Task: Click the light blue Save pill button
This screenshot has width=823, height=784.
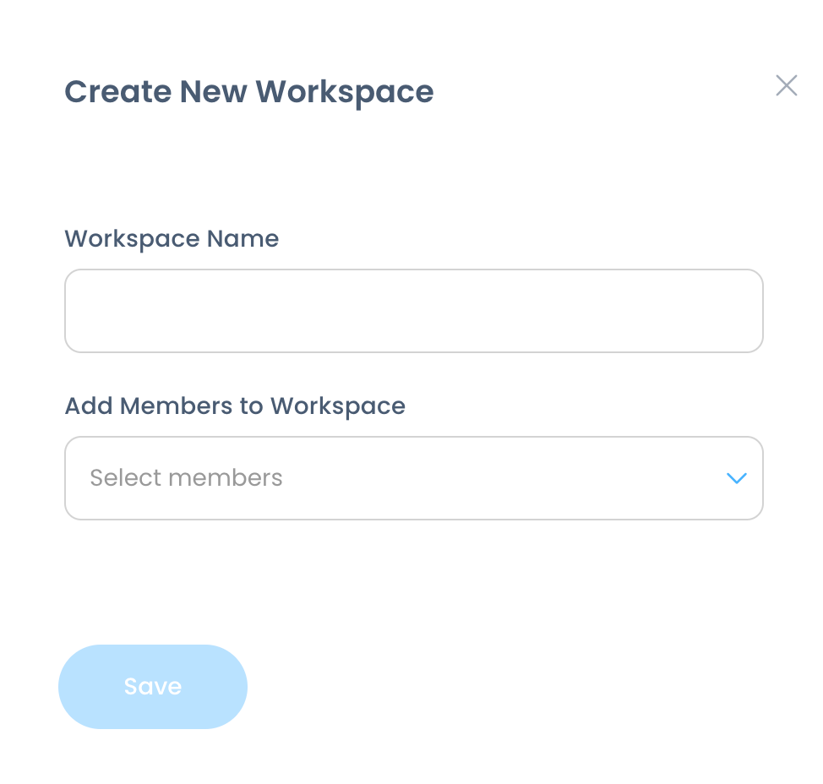Action: pyautogui.click(x=153, y=686)
